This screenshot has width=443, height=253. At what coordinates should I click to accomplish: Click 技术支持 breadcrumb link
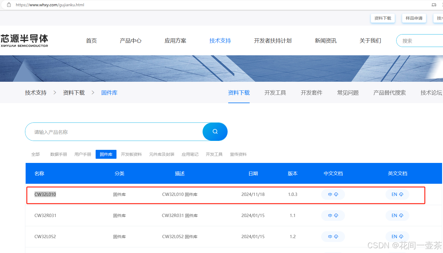point(36,93)
